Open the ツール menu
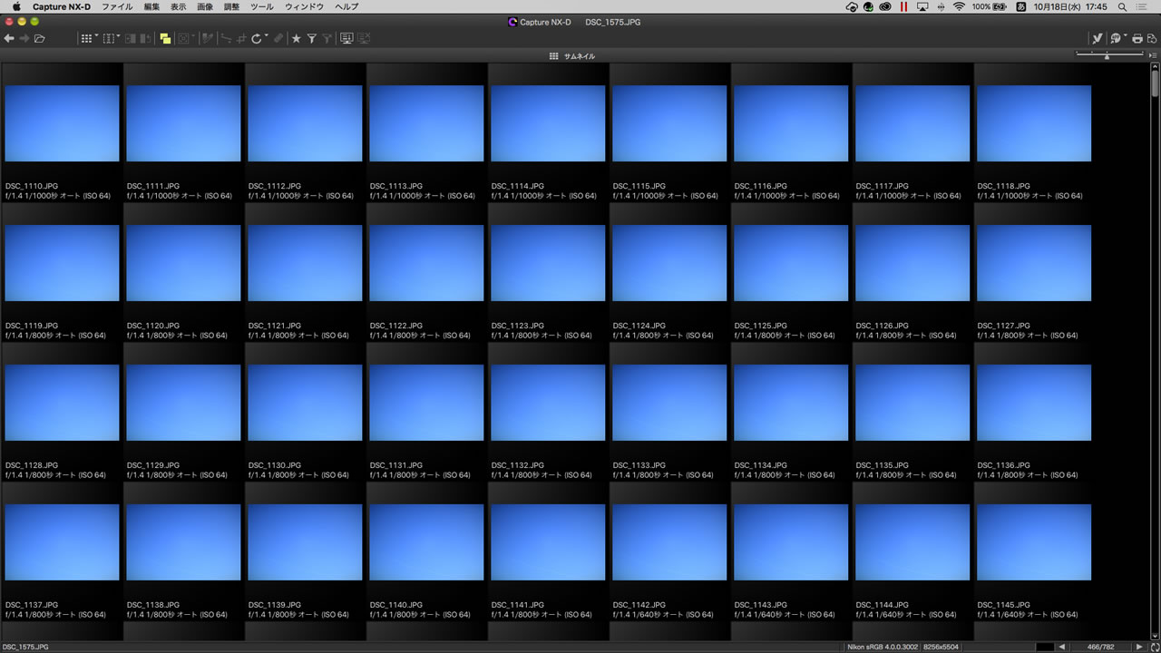1161x653 pixels. click(261, 6)
